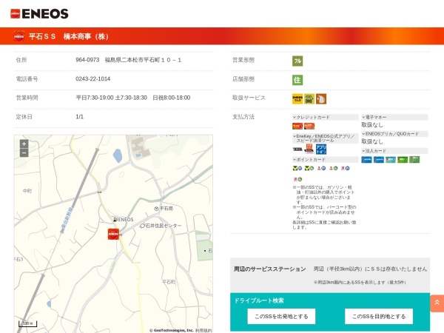The image size is (444, 333).
Task: Click the 平石町 label on the map
Action: point(169,282)
